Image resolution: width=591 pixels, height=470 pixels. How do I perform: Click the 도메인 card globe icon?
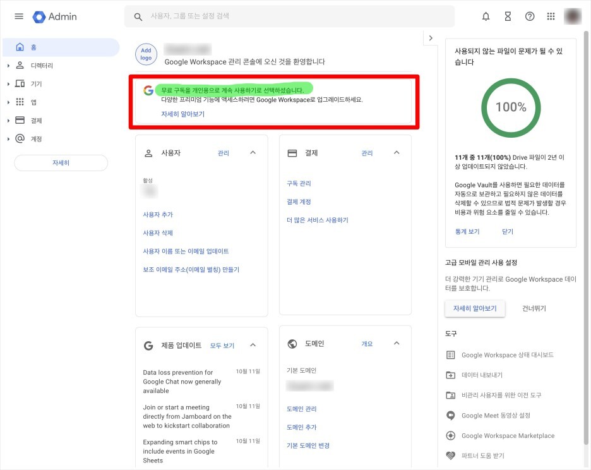[292, 344]
